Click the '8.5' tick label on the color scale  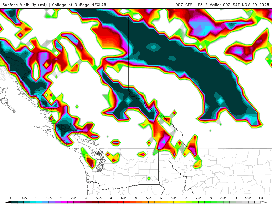tap(223, 198)
